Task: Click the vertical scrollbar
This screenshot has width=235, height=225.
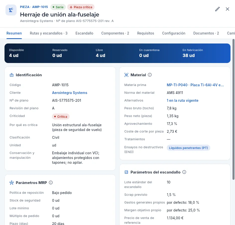Action: (x=233, y=109)
